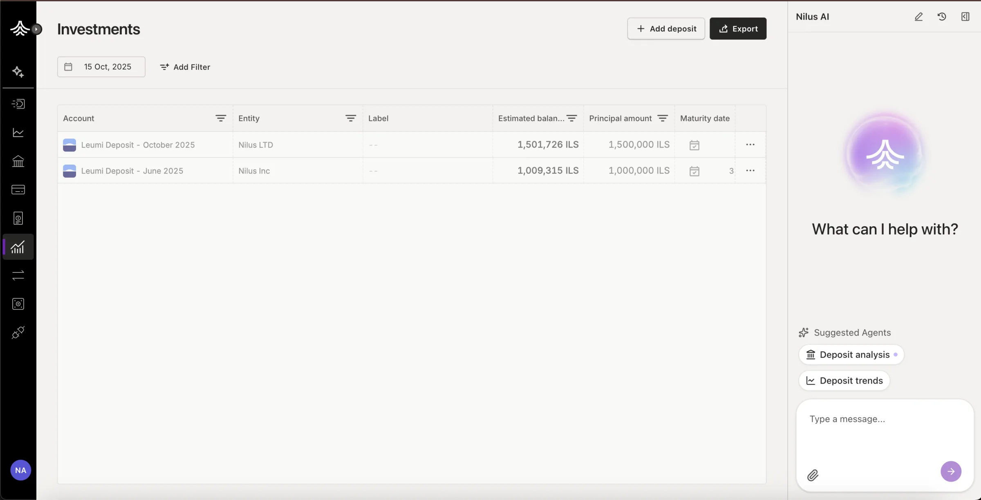The height and width of the screenshot is (500, 981).
Task: Open the transfers arrows sidebar icon
Action: [18, 275]
